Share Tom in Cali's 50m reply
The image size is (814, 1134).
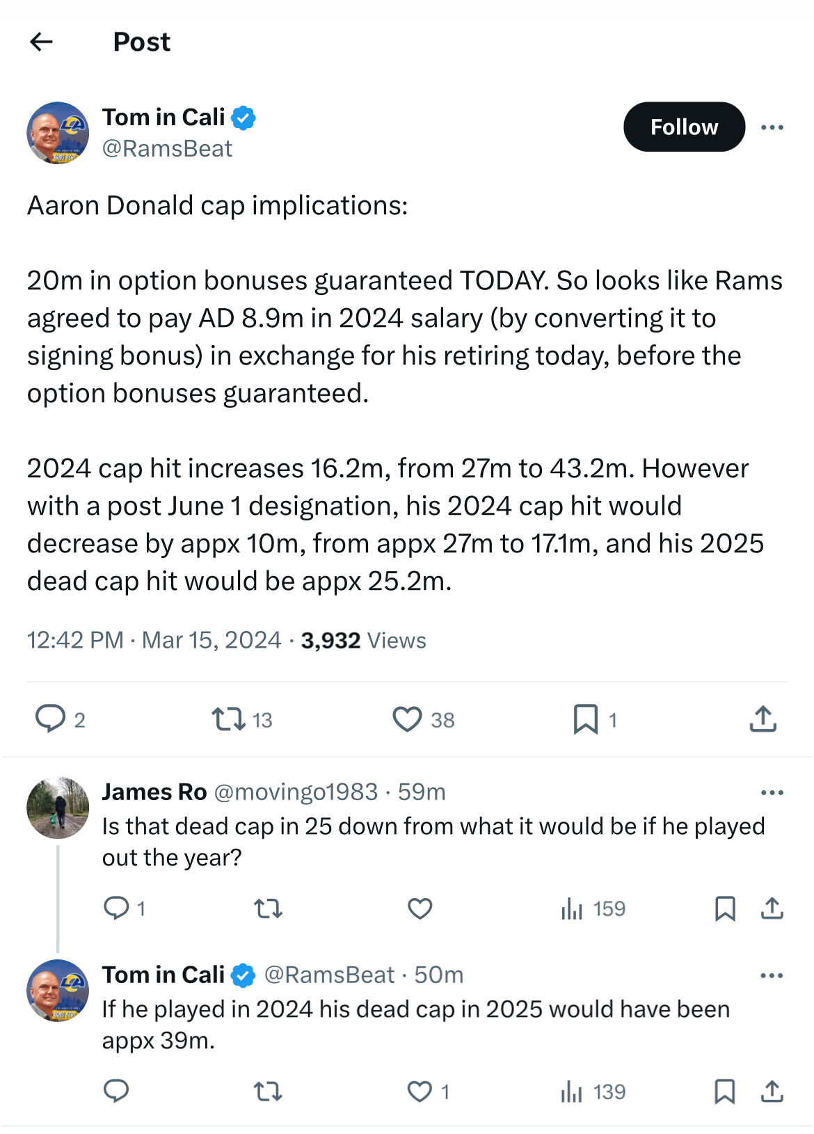(772, 1091)
